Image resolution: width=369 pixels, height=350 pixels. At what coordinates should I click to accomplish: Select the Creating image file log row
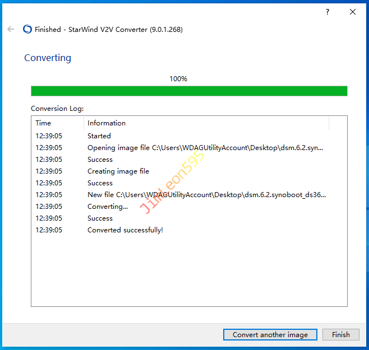coord(118,171)
